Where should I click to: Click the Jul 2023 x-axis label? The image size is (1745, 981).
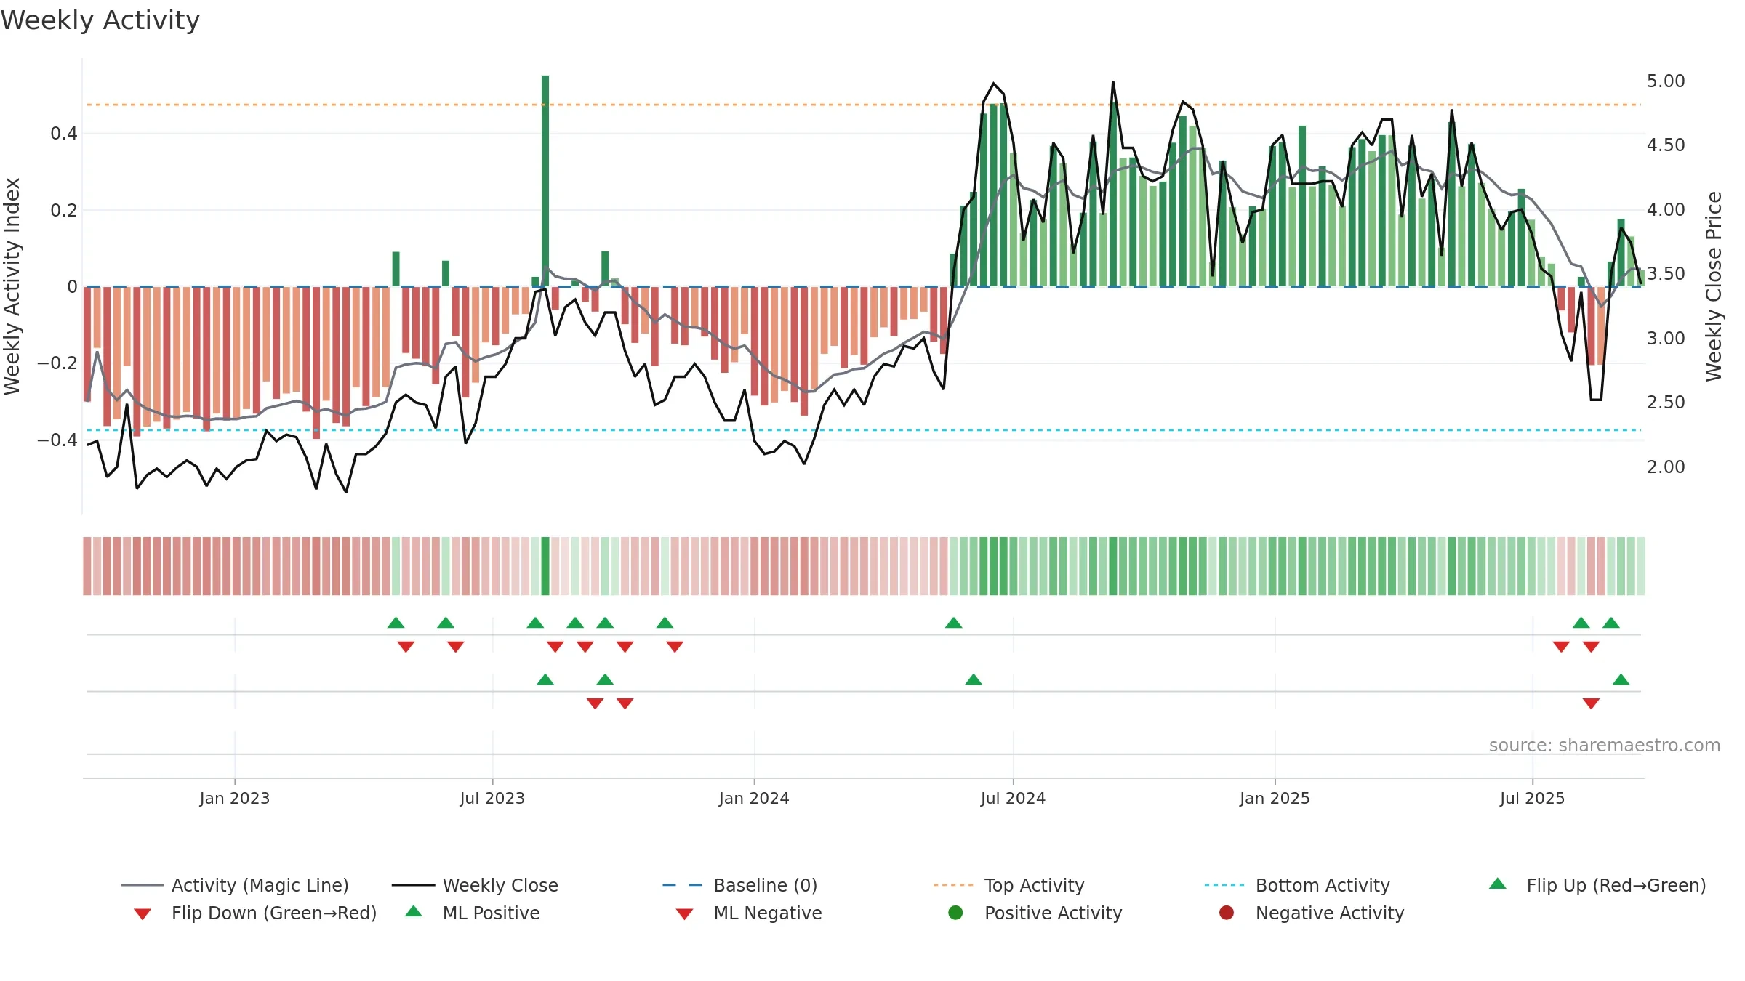pos(492,799)
